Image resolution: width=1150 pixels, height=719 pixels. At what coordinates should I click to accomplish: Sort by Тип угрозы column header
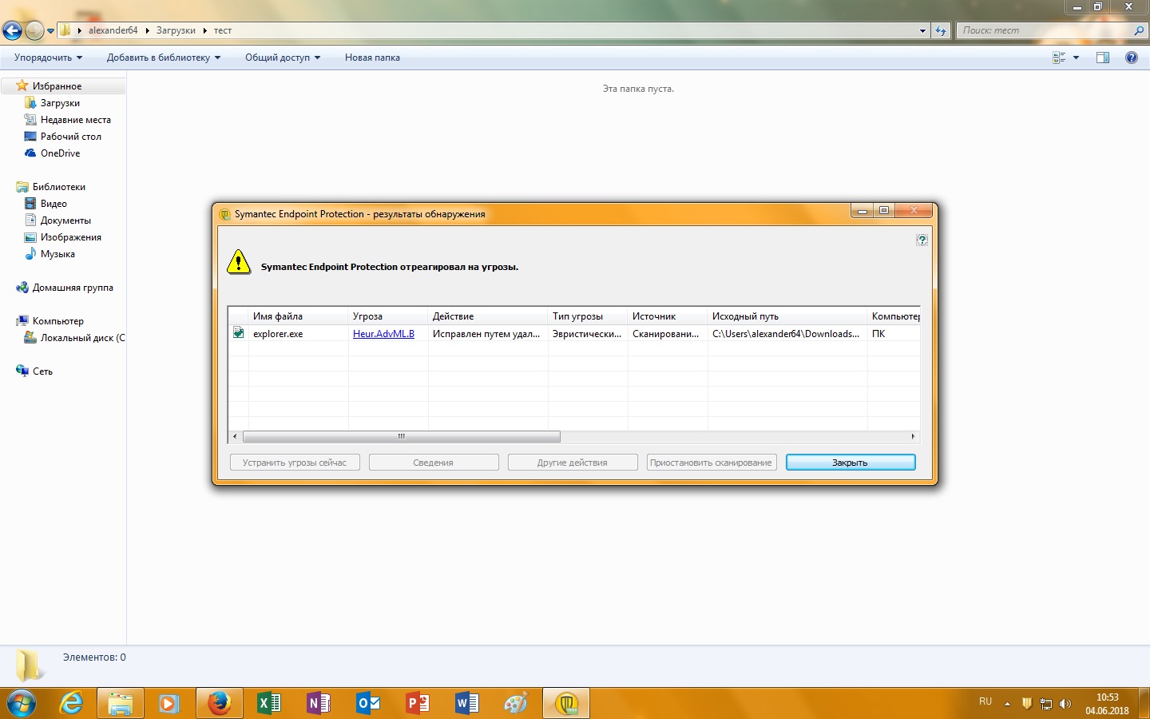pyautogui.click(x=588, y=316)
